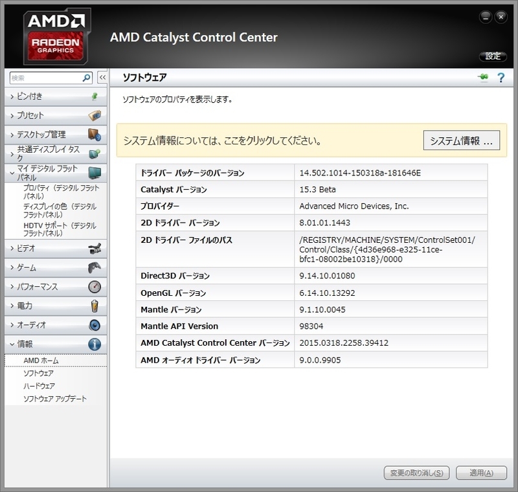
Task: Click the driver package version 14.502.1014-150318a-181646E
Action: pyautogui.click(x=360, y=173)
